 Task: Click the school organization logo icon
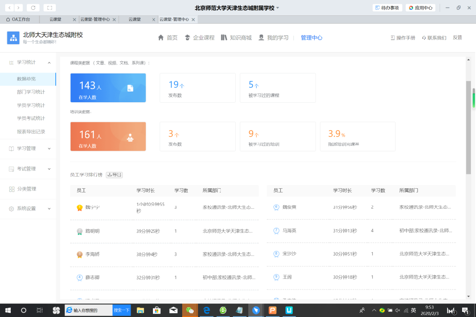pos(13,38)
